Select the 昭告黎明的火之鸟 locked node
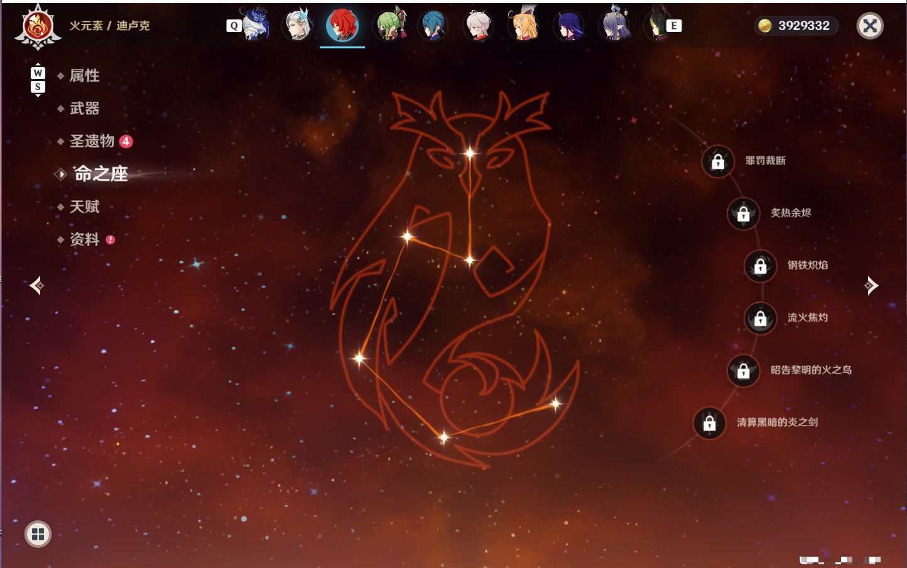Screen dimensions: 907x568 click(x=744, y=371)
